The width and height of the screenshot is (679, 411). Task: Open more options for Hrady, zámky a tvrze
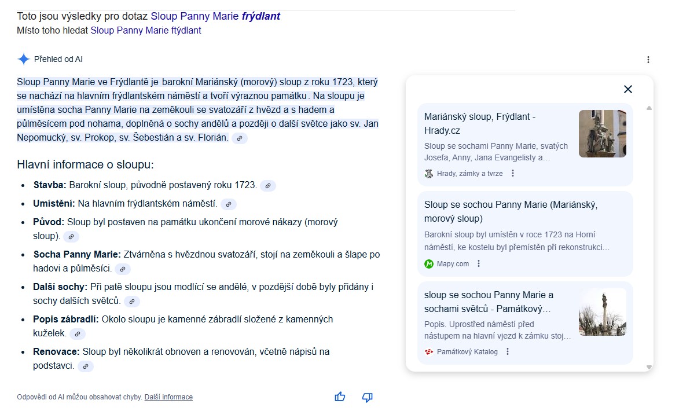pyautogui.click(x=512, y=174)
